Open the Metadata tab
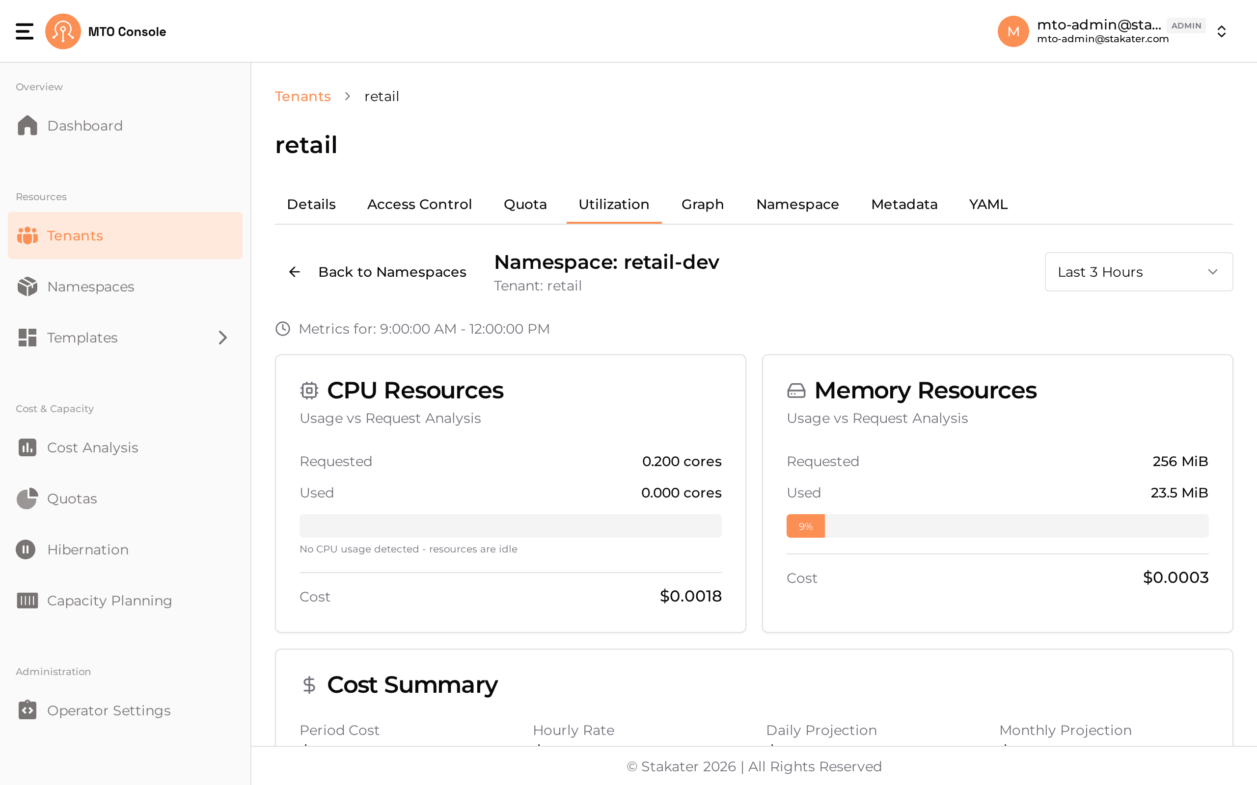Image resolution: width=1257 pixels, height=785 pixels. tap(904, 205)
